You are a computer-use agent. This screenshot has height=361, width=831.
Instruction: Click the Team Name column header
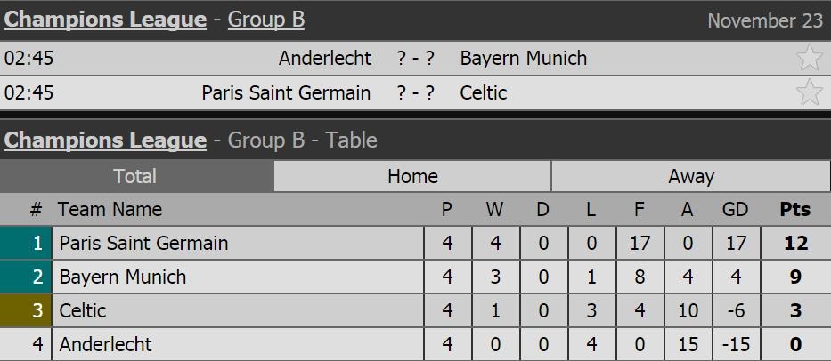pos(110,210)
